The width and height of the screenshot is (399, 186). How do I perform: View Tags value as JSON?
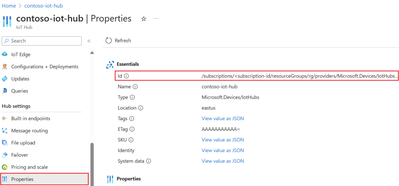click(x=223, y=119)
